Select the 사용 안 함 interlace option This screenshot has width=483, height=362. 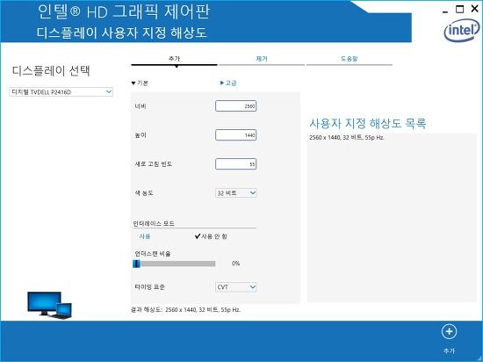pyautogui.click(x=212, y=236)
